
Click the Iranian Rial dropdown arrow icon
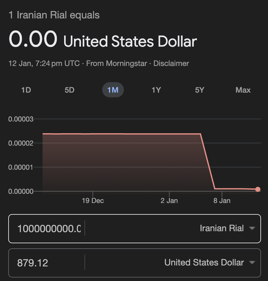(x=252, y=228)
